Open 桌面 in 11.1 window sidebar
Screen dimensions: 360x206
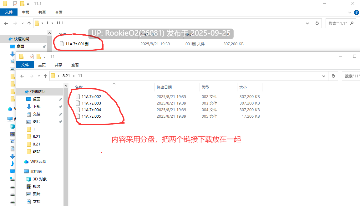20,47
